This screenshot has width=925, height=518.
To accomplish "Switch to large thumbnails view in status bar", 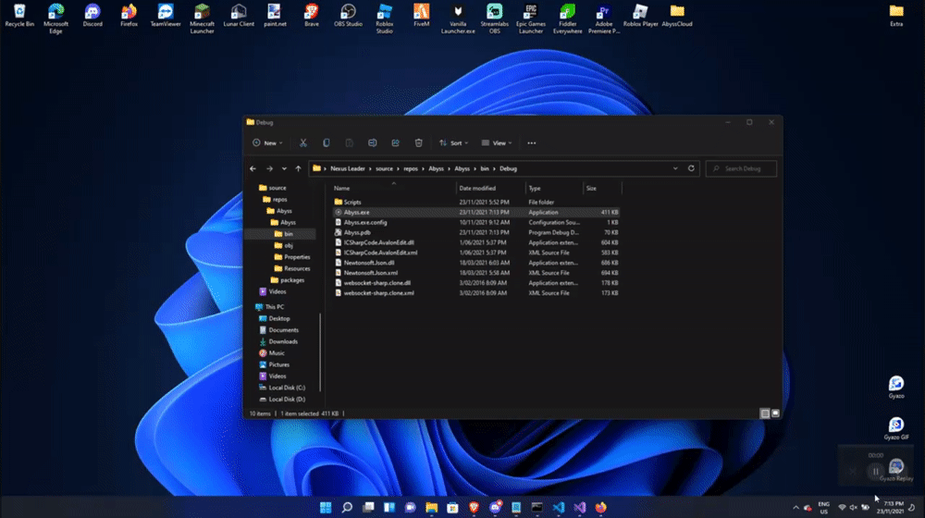I will pos(775,413).
